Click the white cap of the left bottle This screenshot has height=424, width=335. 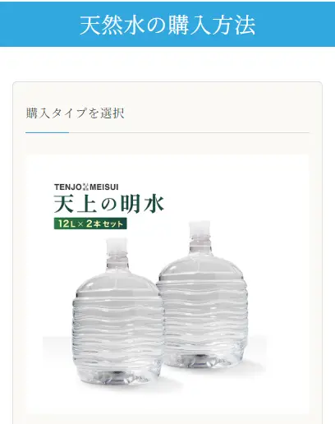coord(117,246)
